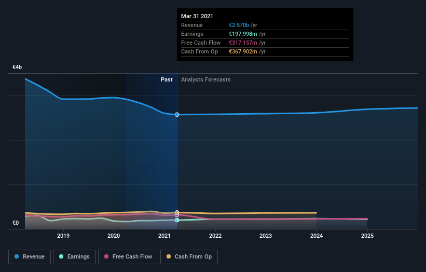The height and width of the screenshot is (272, 426).
Task: Click the €0 y-axis label
Action: click(x=16, y=223)
